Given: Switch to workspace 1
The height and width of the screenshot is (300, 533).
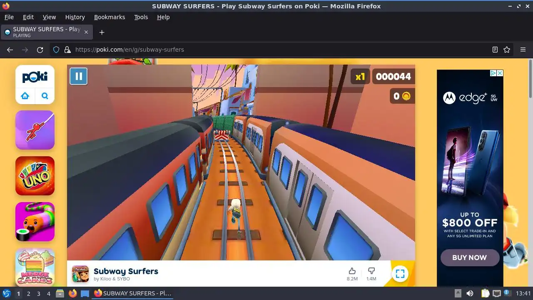Looking at the screenshot, I should coord(18,293).
